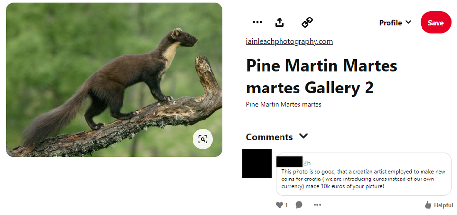
Task: Click the commenter's avatar
Action: point(257,163)
